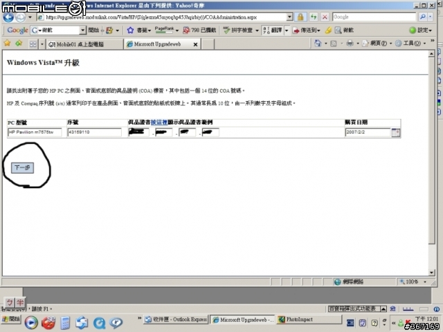
Task: Click the red Stop loading icon
Action: [x=325, y=17]
